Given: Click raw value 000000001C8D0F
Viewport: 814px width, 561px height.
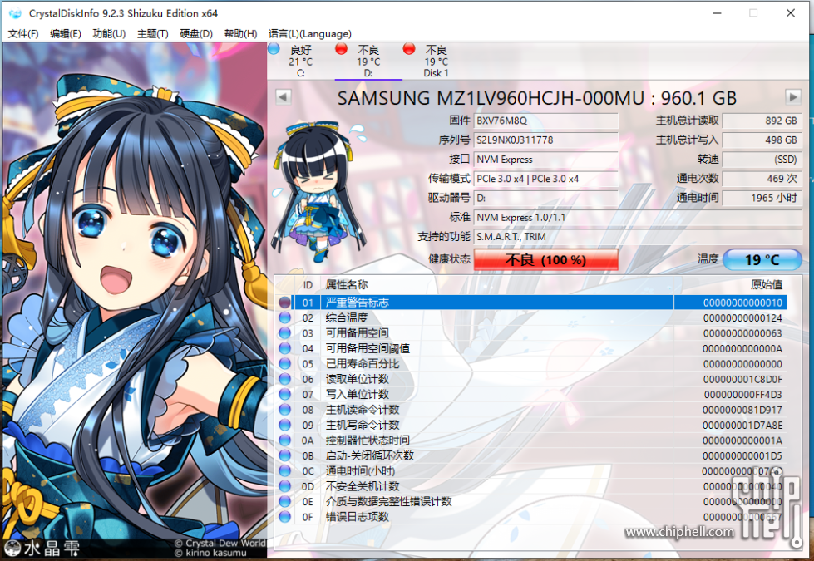Looking at the screenshot, I should pos(742,379).
